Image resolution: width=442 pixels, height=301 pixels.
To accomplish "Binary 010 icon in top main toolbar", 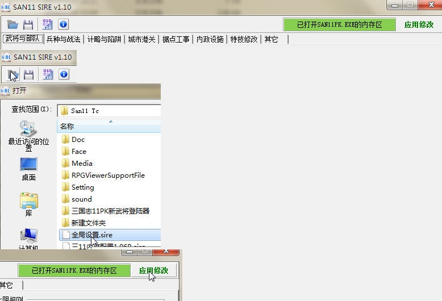I will [47, 24].
